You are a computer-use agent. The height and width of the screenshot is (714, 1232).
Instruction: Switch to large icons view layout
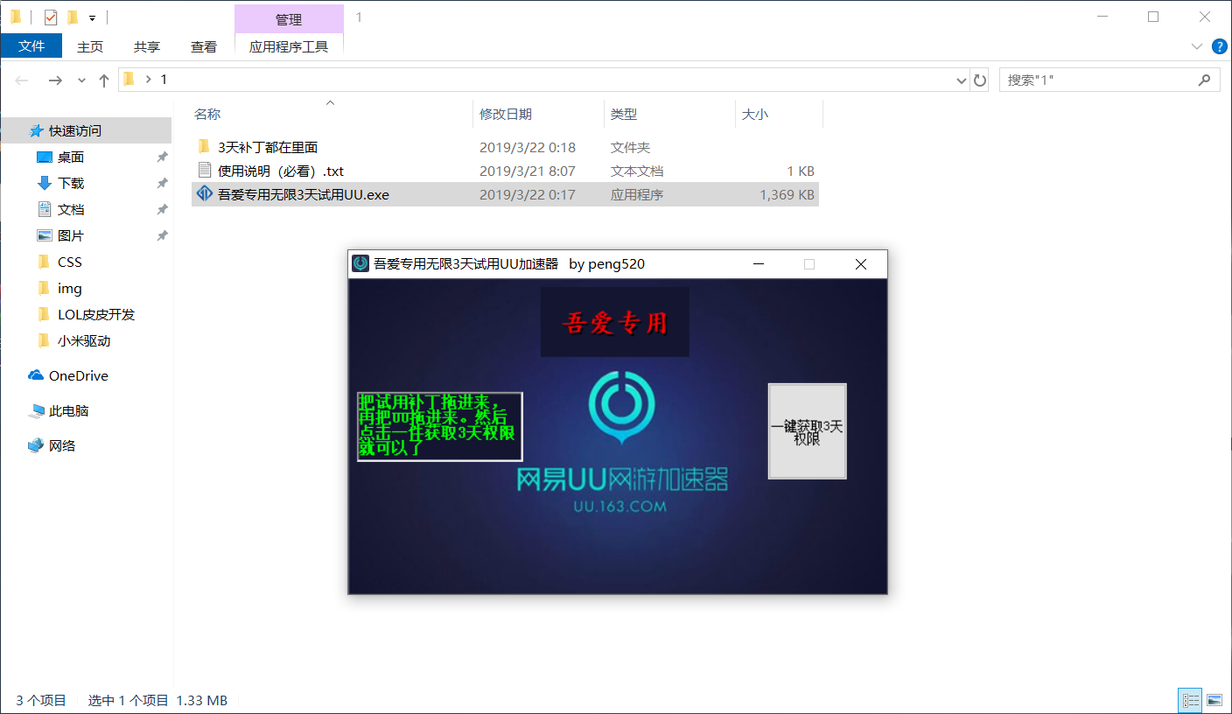pos(1214,700)
